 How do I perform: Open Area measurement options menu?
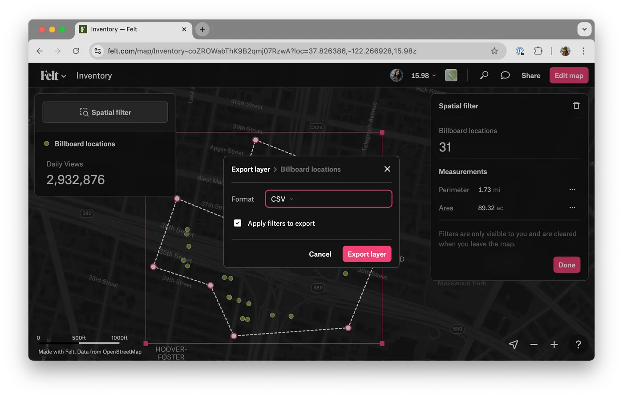tap(572, 208)
